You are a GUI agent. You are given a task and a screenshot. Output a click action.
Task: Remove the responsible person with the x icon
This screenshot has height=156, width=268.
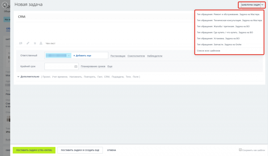pyautogui.click(x=69, y=56)
